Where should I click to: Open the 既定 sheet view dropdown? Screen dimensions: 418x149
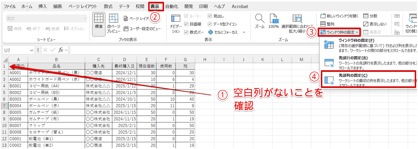point(46,19)
